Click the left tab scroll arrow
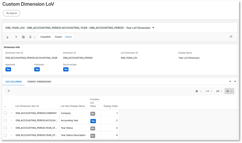This screenshot has width=242, height=143. tap(230, 81)
